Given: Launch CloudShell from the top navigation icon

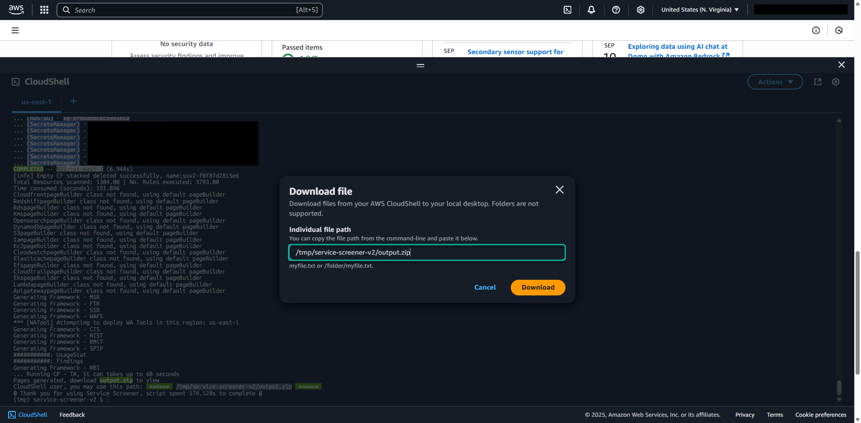Looking at the screenshot, I should point(567,10).
